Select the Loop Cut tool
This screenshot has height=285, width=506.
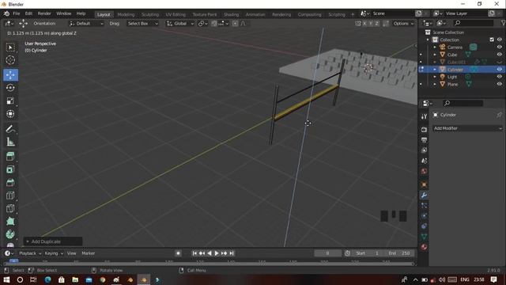click(10, 196)
